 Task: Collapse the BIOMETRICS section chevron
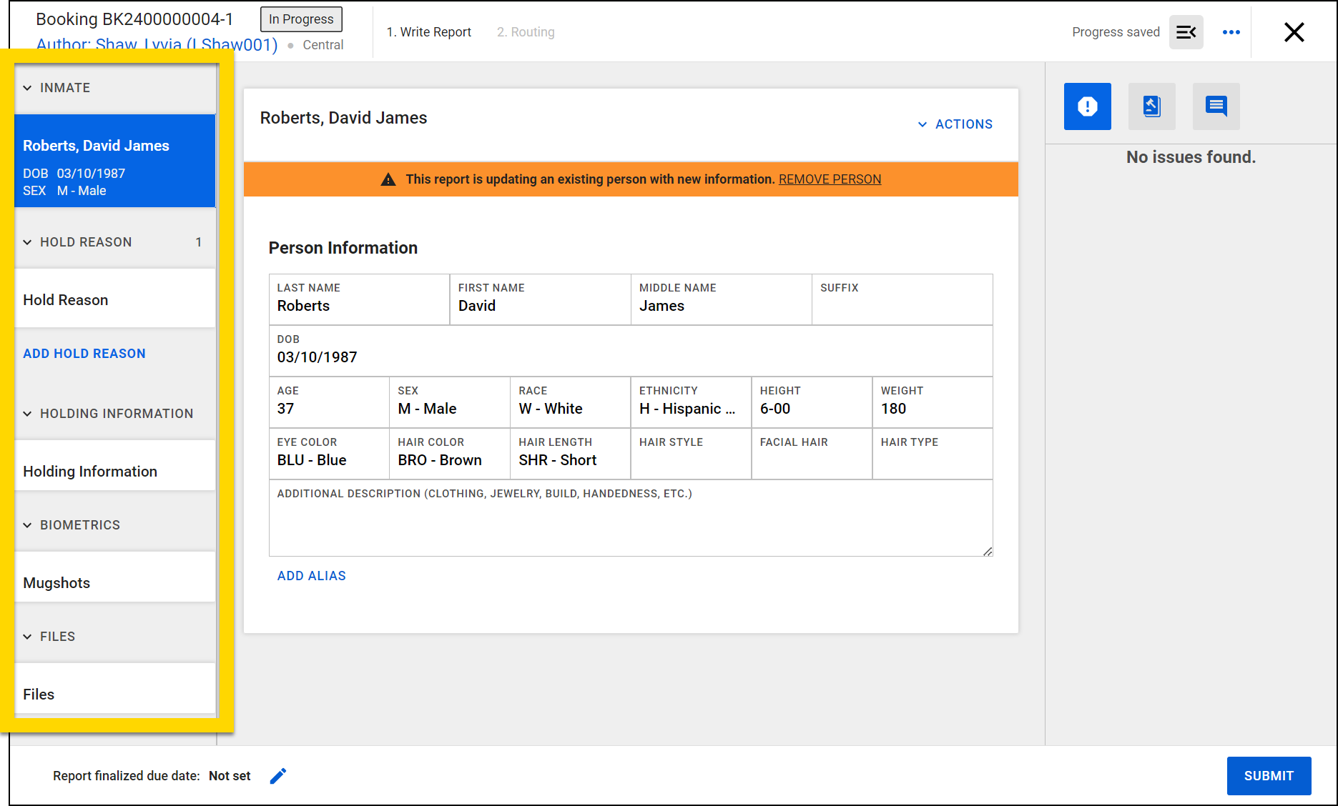point(27,524)
